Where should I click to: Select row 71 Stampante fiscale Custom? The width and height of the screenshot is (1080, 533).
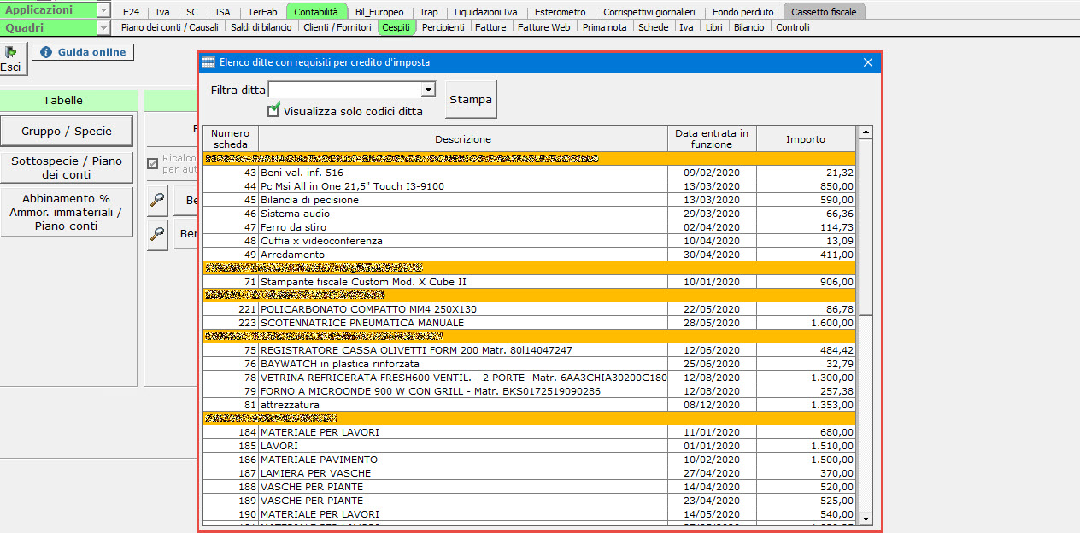[529, 282]
